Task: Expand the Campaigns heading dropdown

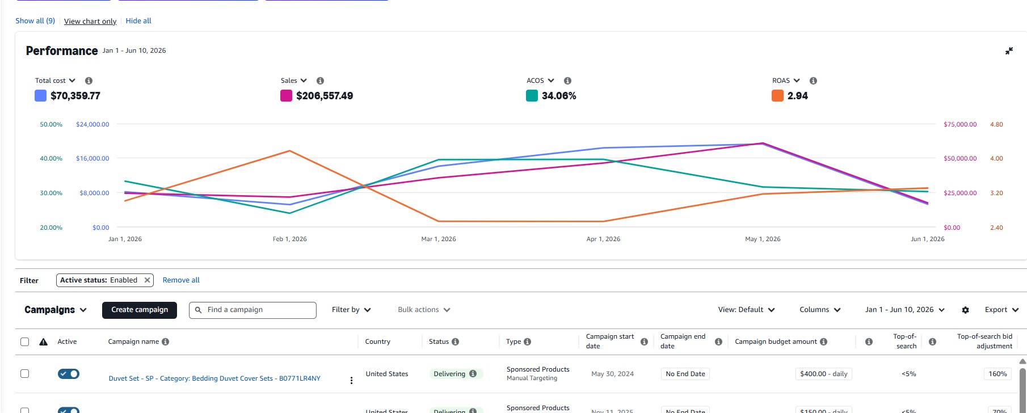Action: 56,310
